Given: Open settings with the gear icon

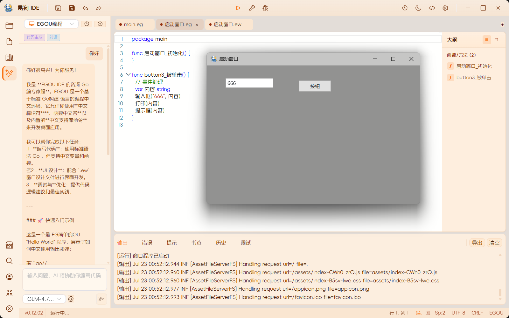Looking at the screenshot, I should 445,8.
